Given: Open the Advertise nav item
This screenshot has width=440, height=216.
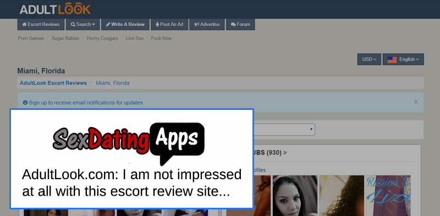Looking at the screenshot, I should pyautogui.click(x=207, y=24).
